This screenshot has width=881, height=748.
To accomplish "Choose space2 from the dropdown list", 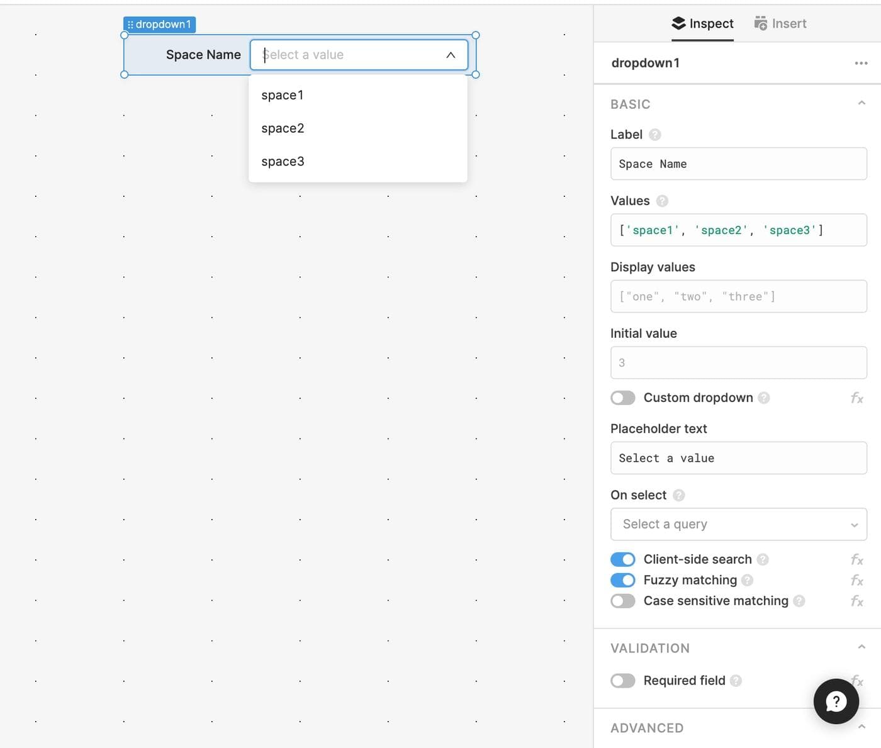I will tap(283, 128).
